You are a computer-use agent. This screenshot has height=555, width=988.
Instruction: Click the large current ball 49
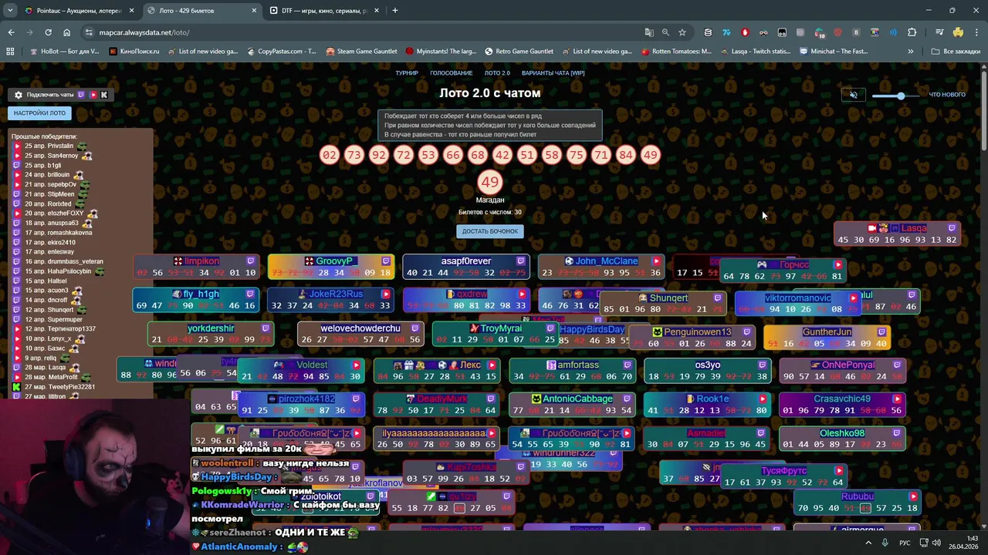(x=490, y=183)
